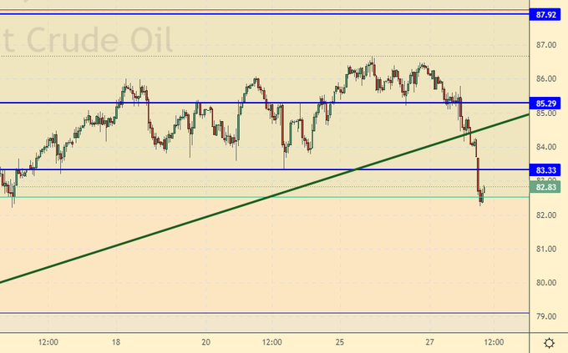
Task: Click the 80.00 tick on price axis
Action: (546, 283)
